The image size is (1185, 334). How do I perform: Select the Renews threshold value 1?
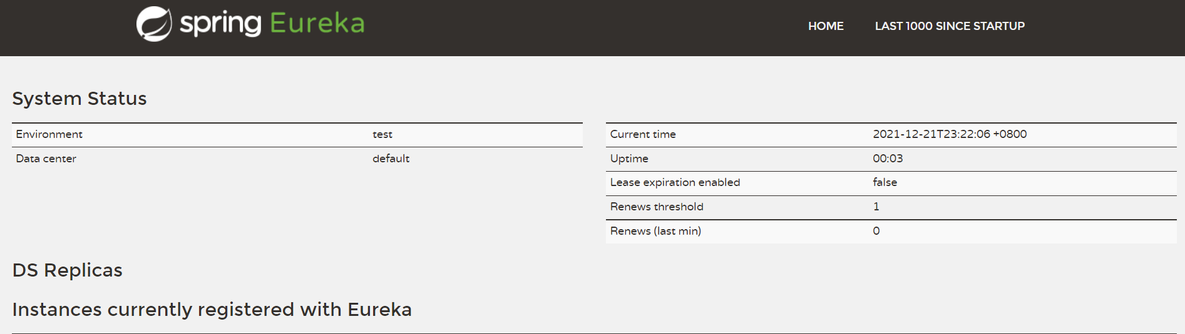click(x=876, y=207)
